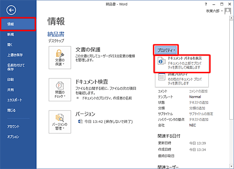
Task: Select 開く in the sidebar
Action: pos(10,45)
